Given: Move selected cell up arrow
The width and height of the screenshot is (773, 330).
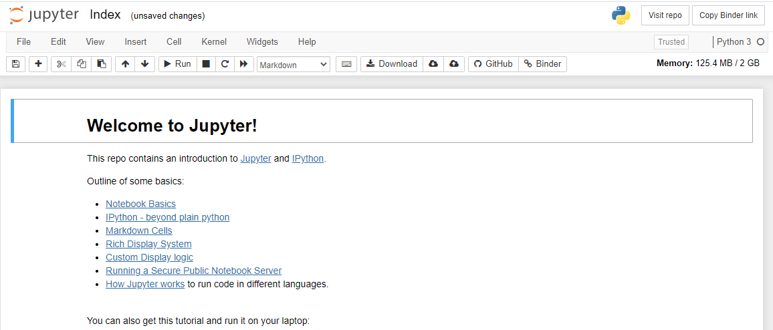Looking at the screenshot, I should pyautogui.click(x=125, y=64).
